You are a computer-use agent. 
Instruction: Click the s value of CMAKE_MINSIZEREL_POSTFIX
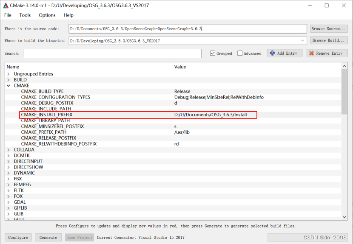[x=175, y=126]
